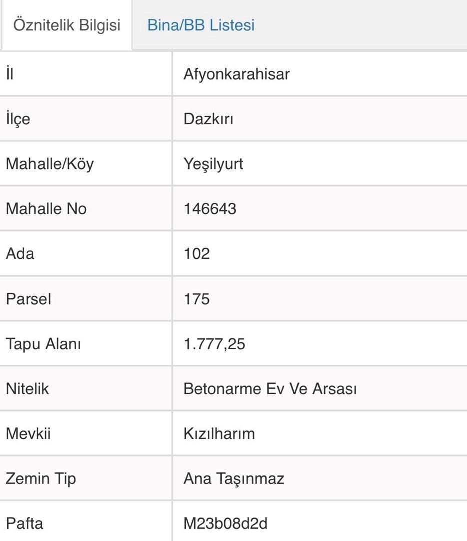Select the Mahalle/Köy row label
Viewport: 467px width, 541px height.
pos(50,164)
